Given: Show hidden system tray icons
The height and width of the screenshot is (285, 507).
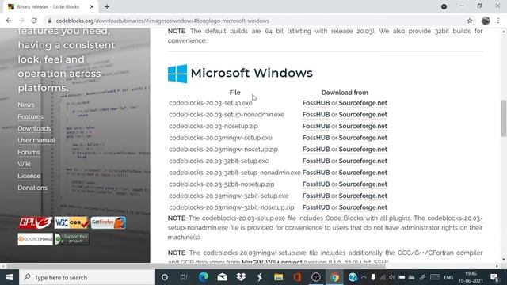Looking at the screenshot, I should [x=364, y=277].
